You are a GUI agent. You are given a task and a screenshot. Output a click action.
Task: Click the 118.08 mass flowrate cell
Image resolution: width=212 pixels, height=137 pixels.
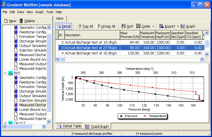point(130,53)
